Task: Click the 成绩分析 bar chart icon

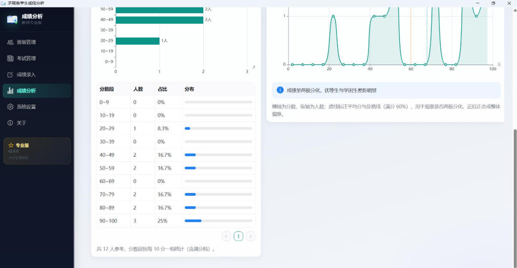Action: (x=10, y=91)
